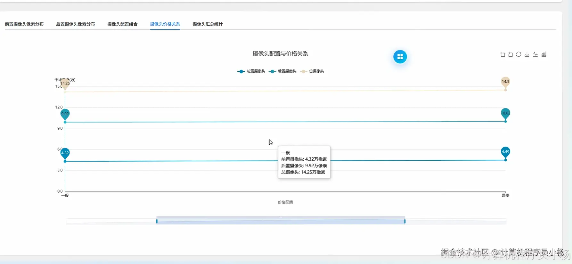Click the chart title 摄像头配置与价格关系
This screenshot has width=572, height=264.
(x=280, y=54)
